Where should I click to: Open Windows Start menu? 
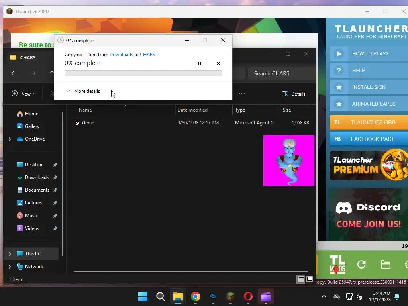click(143, 296)
